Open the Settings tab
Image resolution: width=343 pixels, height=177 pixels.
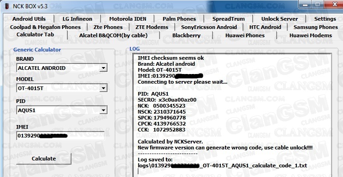pos(325,19)
